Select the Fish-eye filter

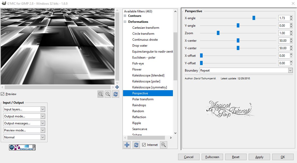(x=138, y=63)
